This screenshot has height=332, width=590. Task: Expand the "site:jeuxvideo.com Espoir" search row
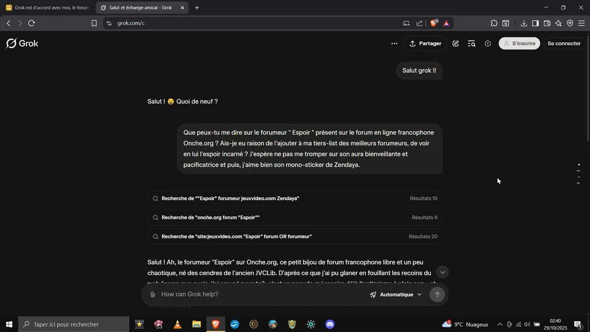[x=295, y=237]
